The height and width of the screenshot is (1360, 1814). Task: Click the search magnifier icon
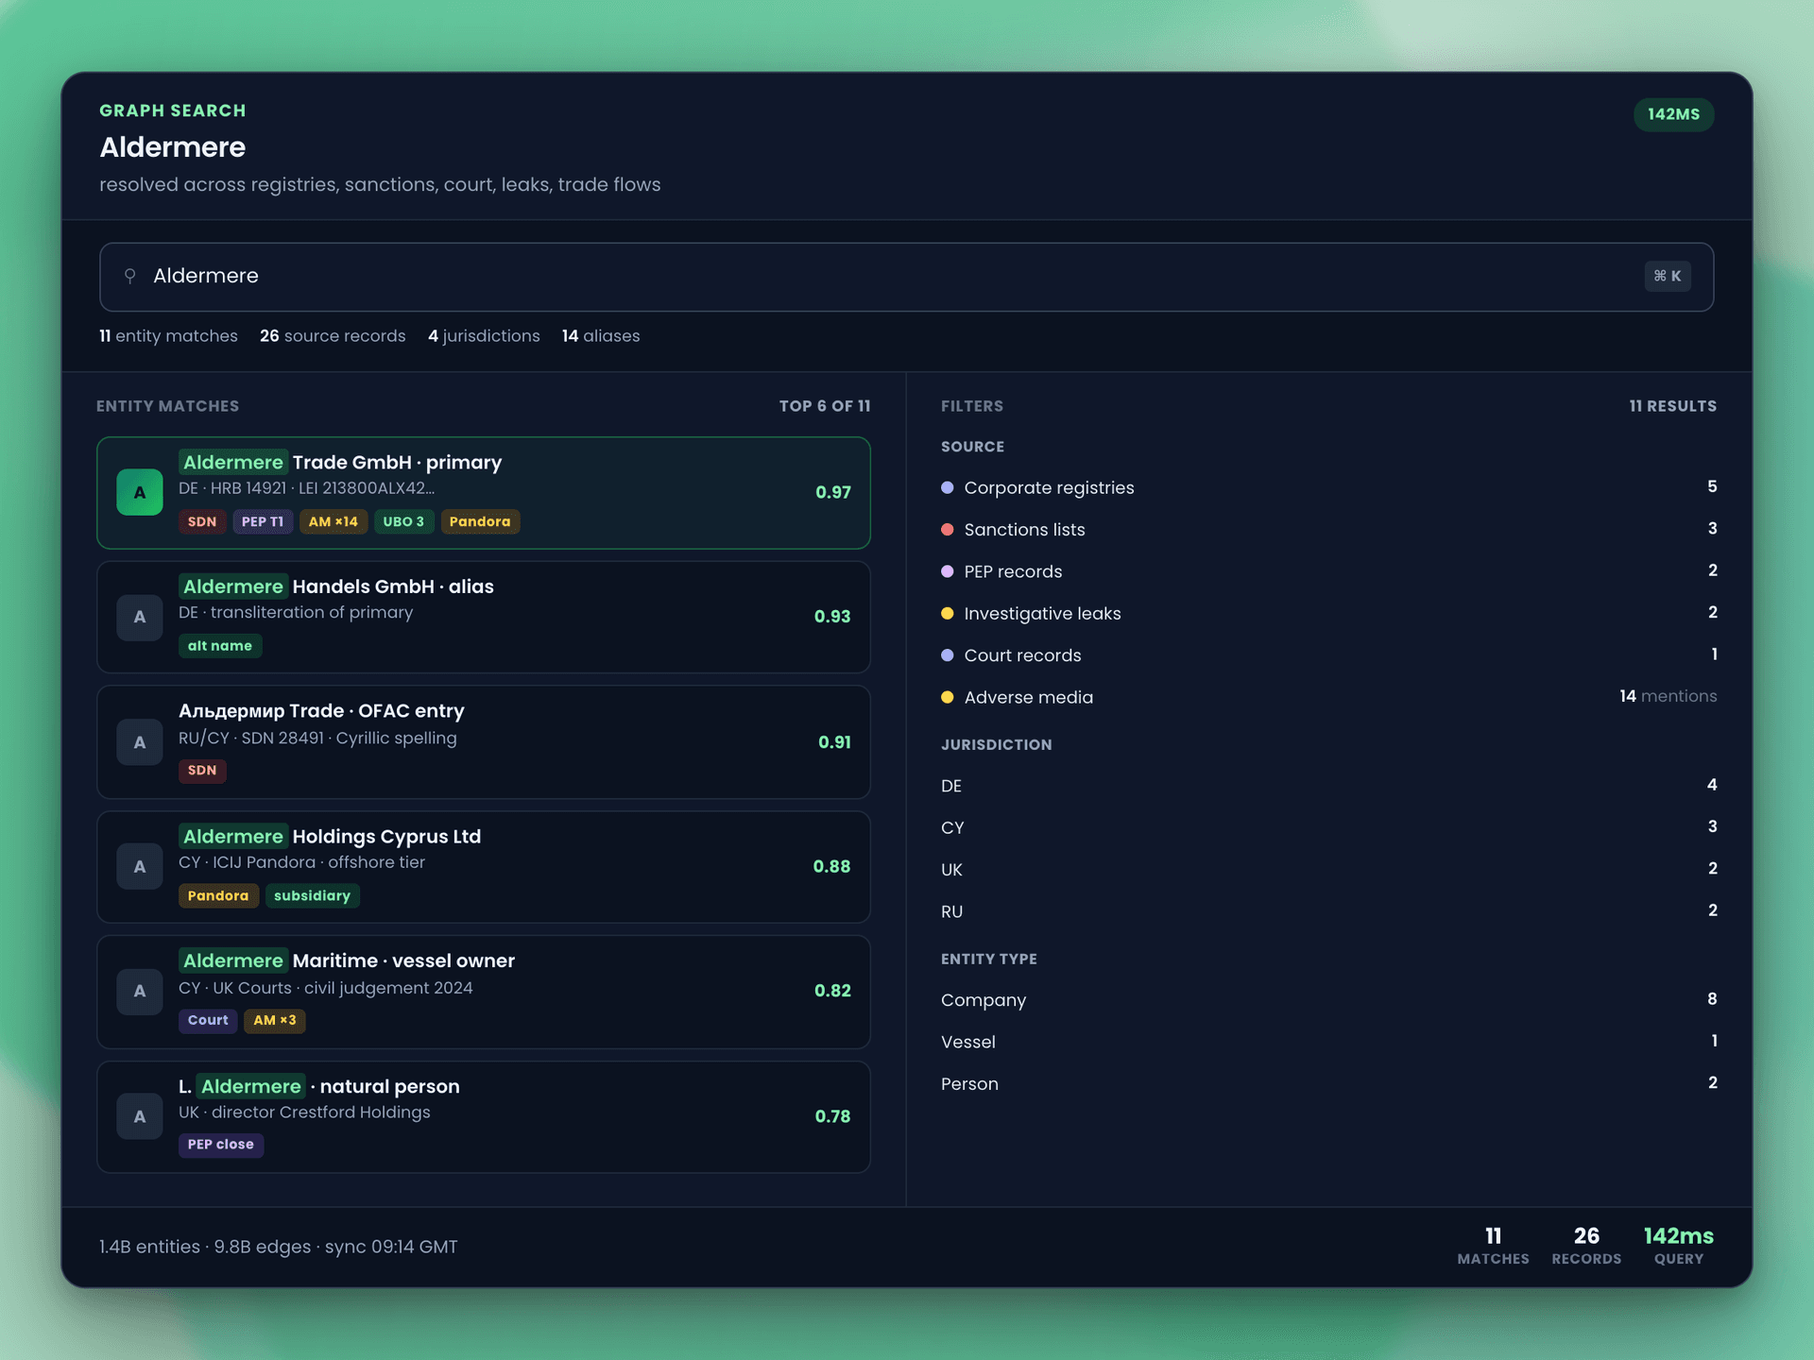(130, 276)
